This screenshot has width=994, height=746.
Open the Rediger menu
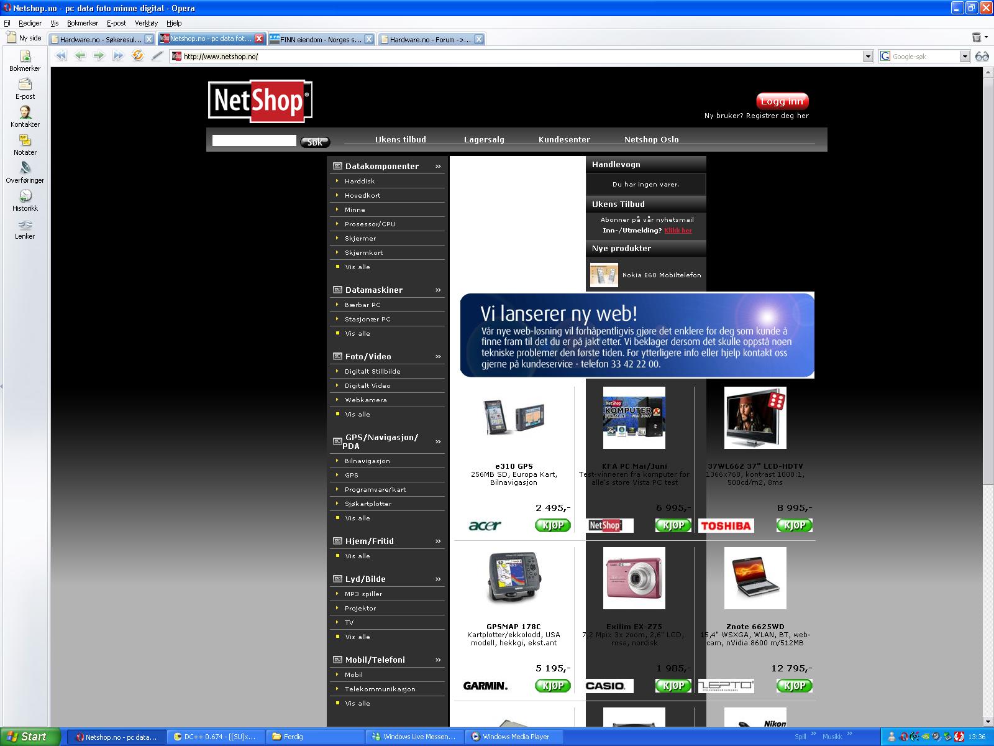tap(30, 23)
